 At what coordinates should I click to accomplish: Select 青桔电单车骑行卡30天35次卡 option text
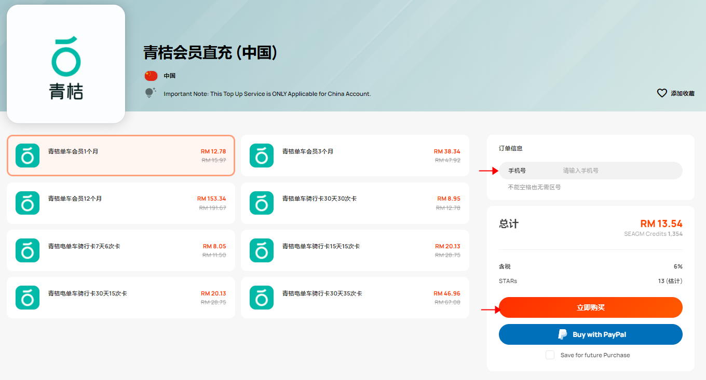(x=322, y=293)
